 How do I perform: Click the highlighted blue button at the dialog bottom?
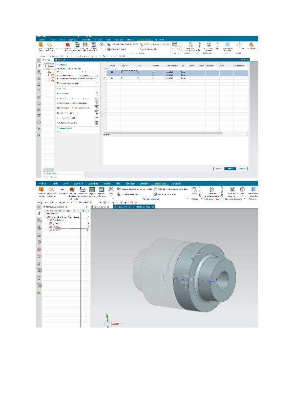click(230, 168)
